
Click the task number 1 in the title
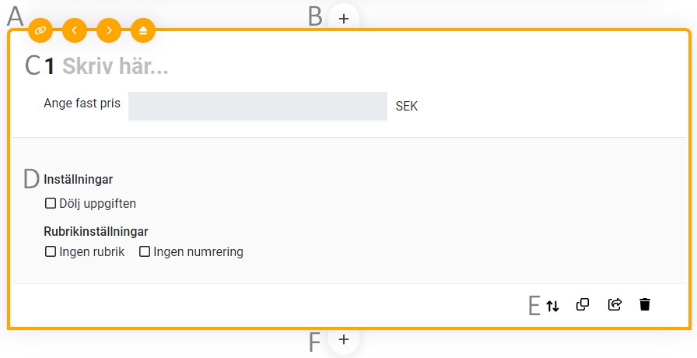click(50, 67)
